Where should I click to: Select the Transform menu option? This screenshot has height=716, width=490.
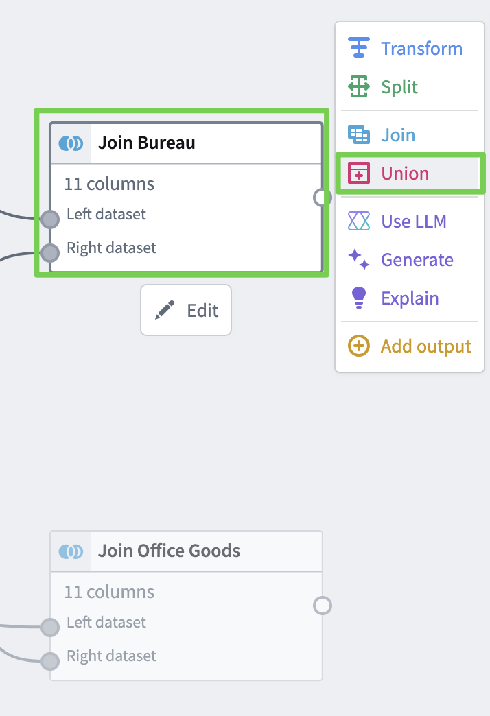(421, 49)
